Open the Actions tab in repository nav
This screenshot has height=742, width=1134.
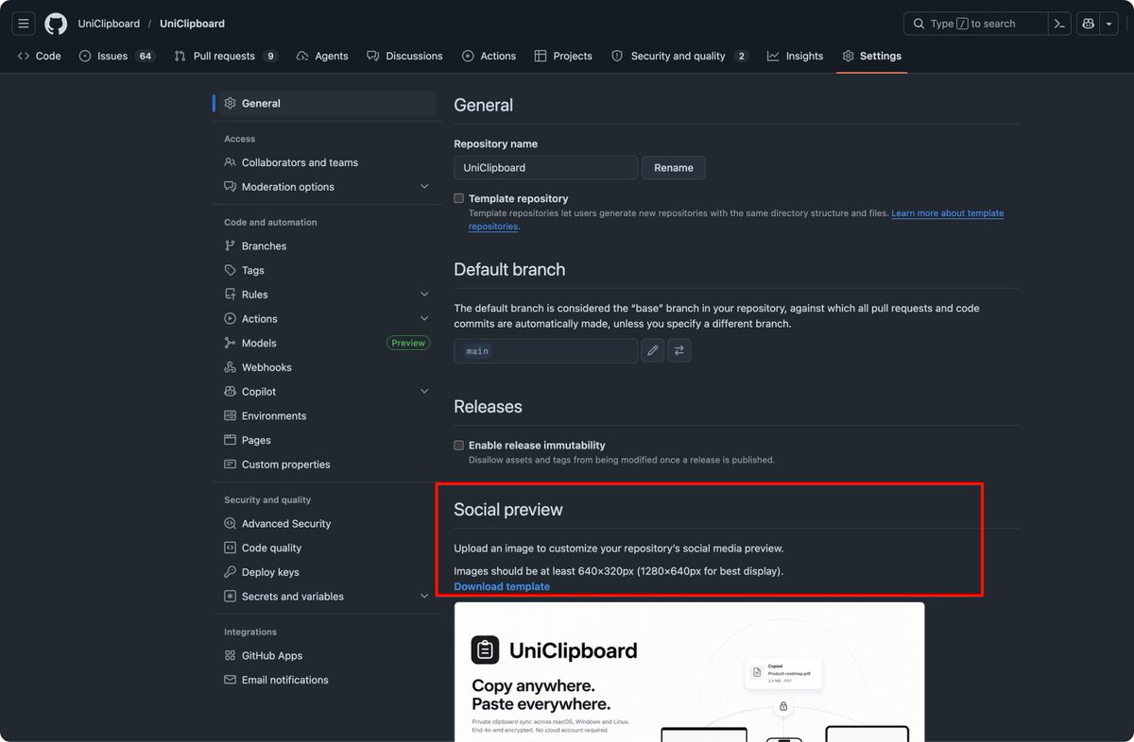489,56
